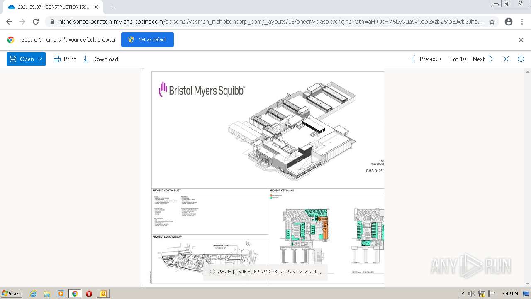Open the network tray icon

pos(482,294)
